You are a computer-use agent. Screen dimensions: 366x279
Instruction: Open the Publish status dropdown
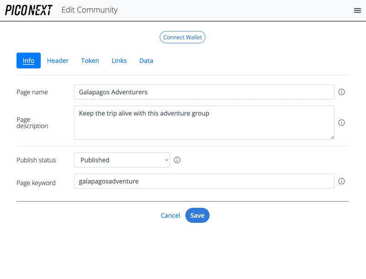[122, 160]
